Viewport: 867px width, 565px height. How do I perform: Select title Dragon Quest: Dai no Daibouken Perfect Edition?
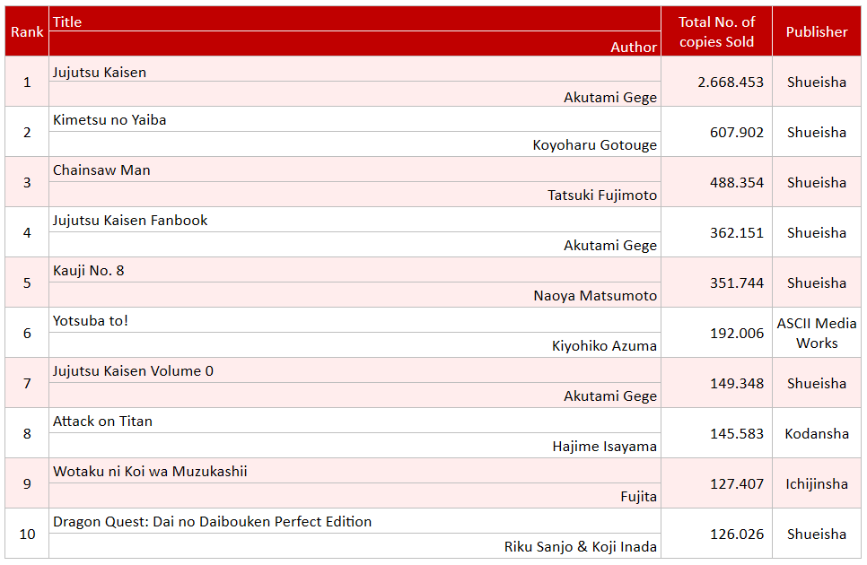[212, 522]
